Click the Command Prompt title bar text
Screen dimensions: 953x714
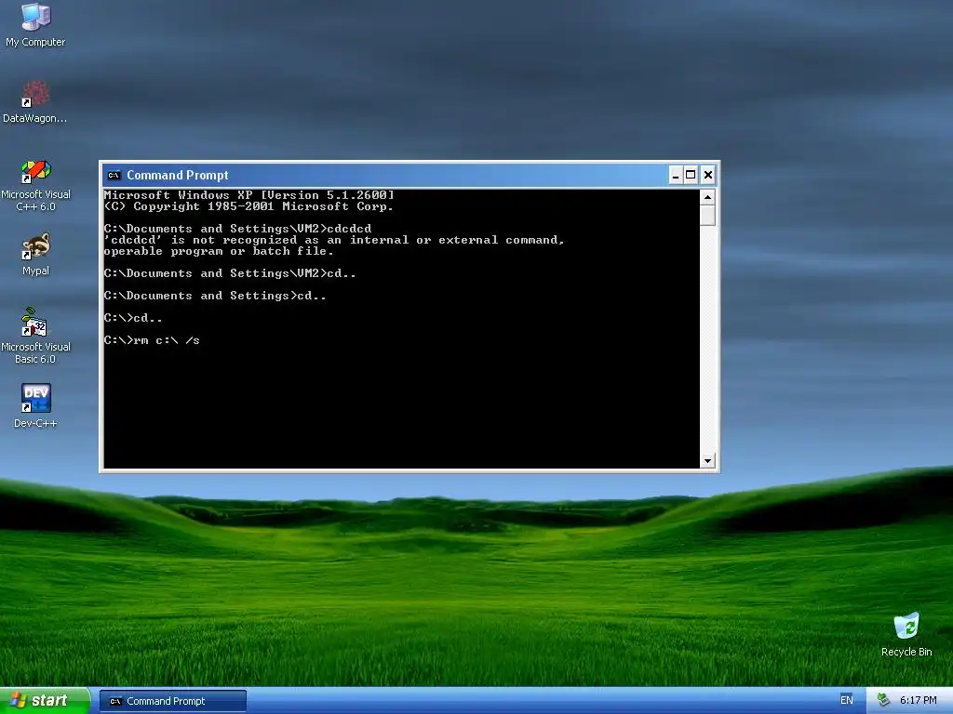178,176
